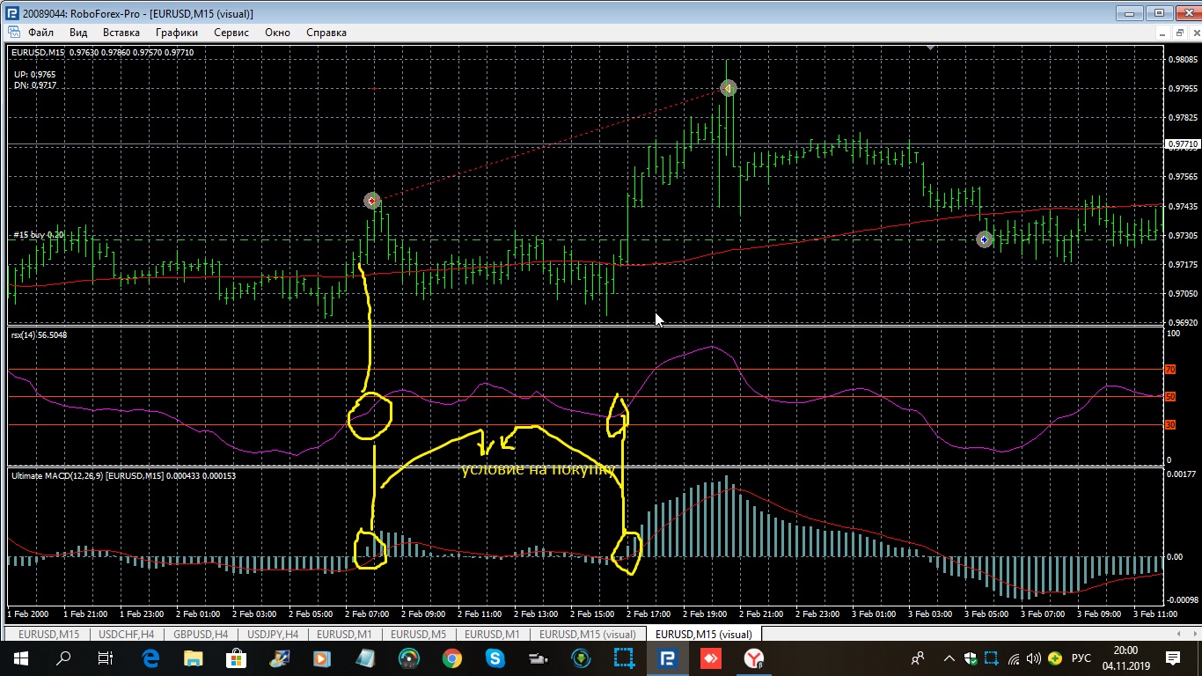The image size is (1202, 676).
Task: Click the yellow trade close arrow marker
Action: tap(728, 88)
